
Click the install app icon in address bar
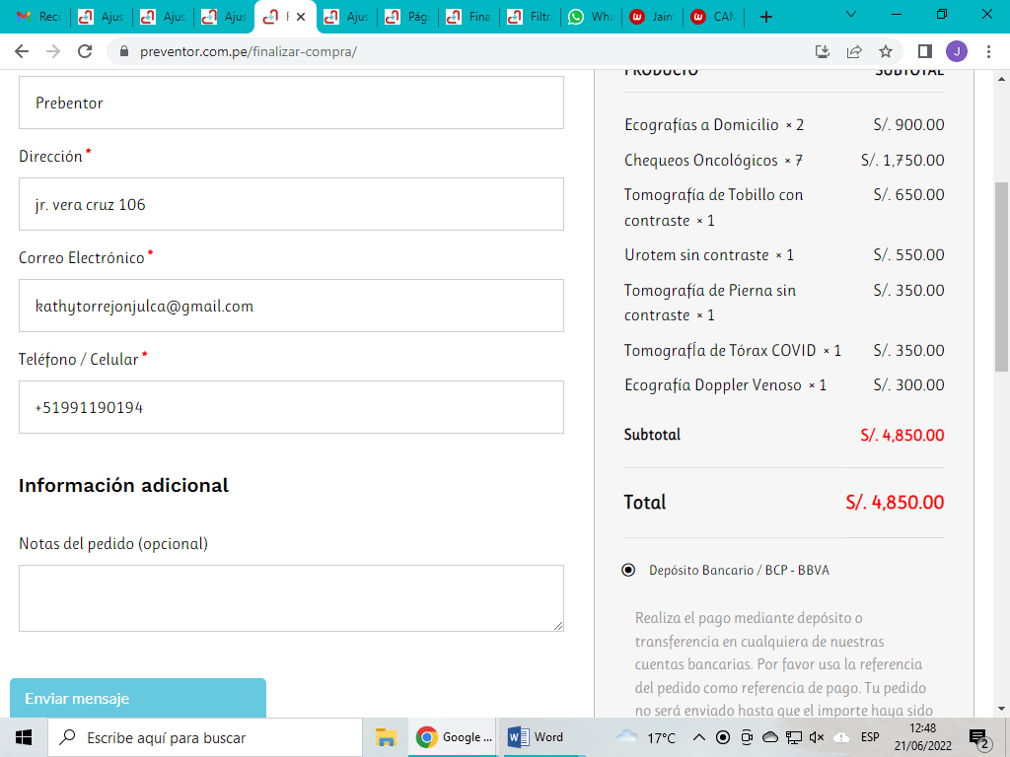point(823,51)
